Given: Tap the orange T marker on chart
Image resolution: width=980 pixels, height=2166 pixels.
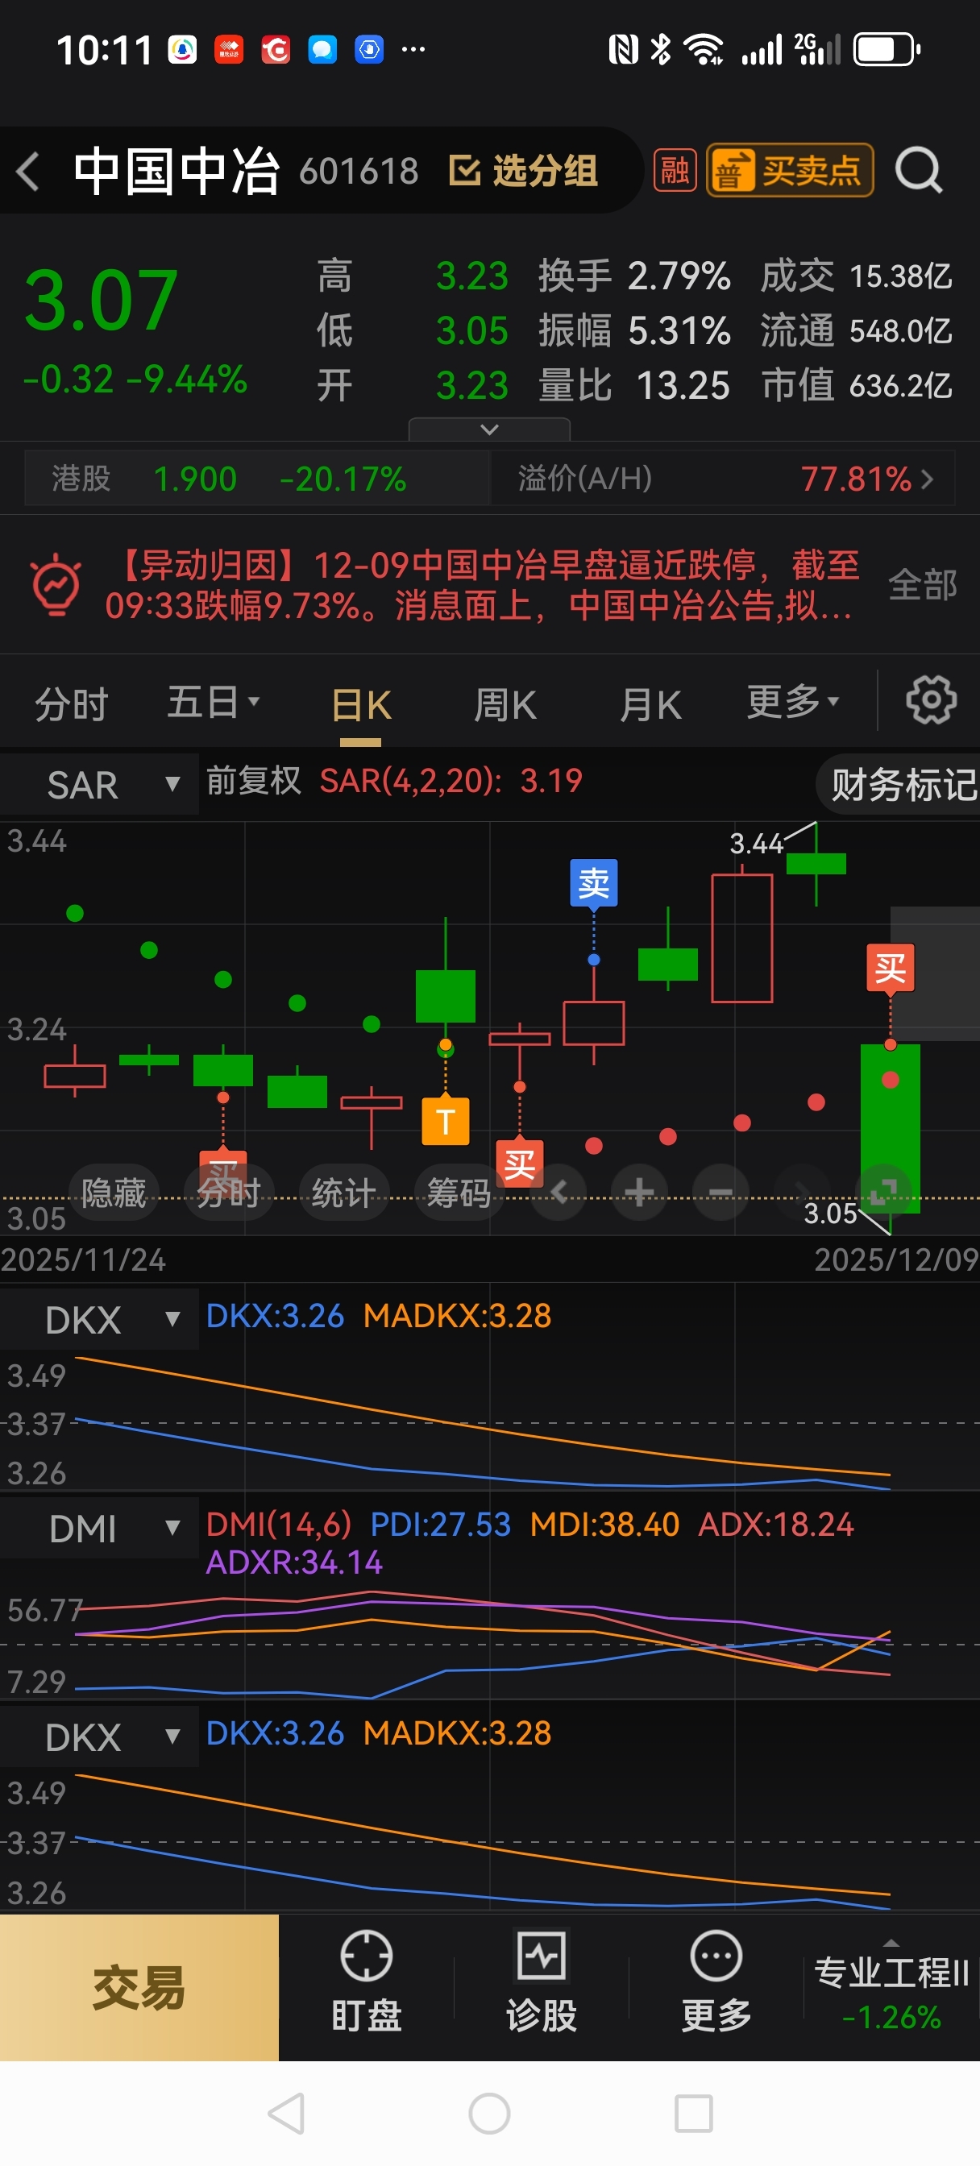Looking at the screenshot, I should pyautogui.click(x=445, y=1121).
